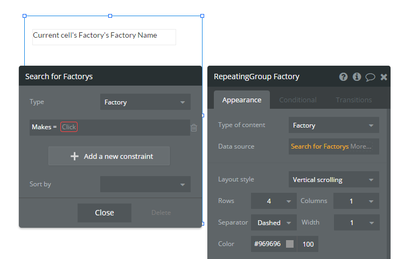Click the red Click placeholder for Makes

click(x=69, y=127)
